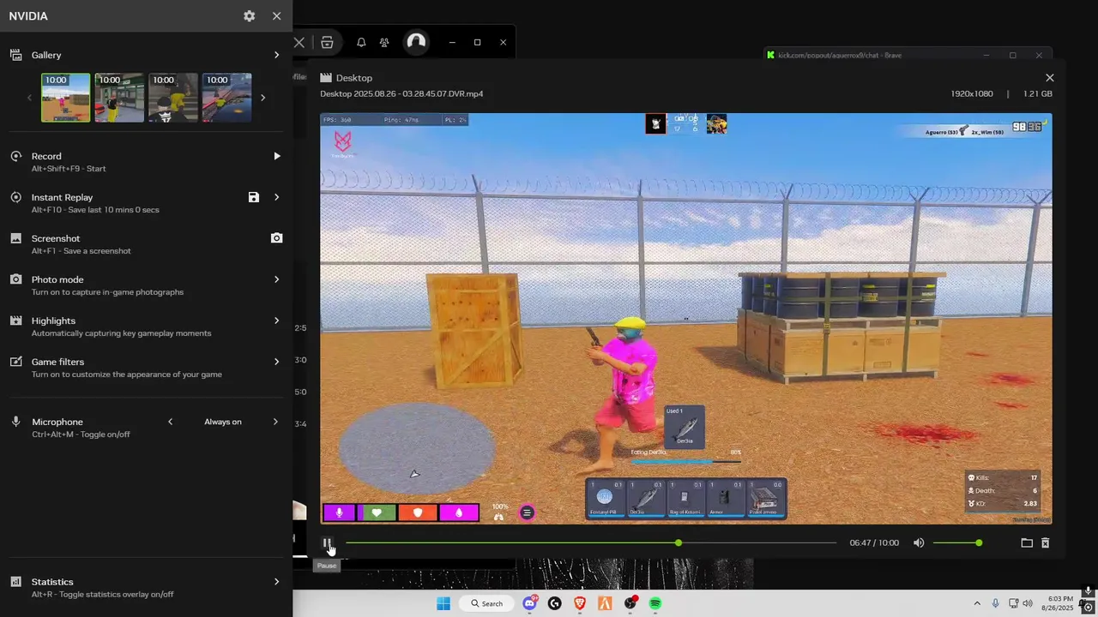The height and width of the screenshot is (617, 1098).
Task: Show hidden system tray icons chevron
Action: coord(976,603)
